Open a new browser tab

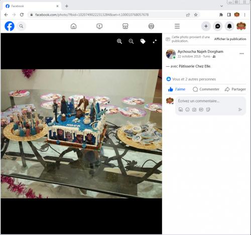67,6
